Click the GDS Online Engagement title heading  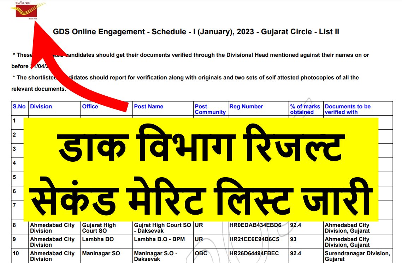click(x=196, y=32)
